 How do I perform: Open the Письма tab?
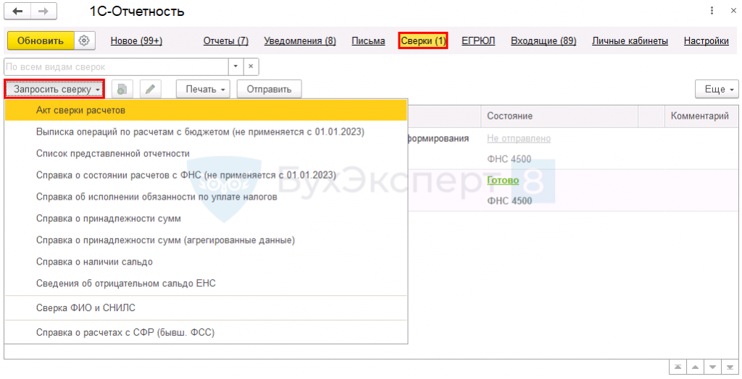click(x=368, y=41)
